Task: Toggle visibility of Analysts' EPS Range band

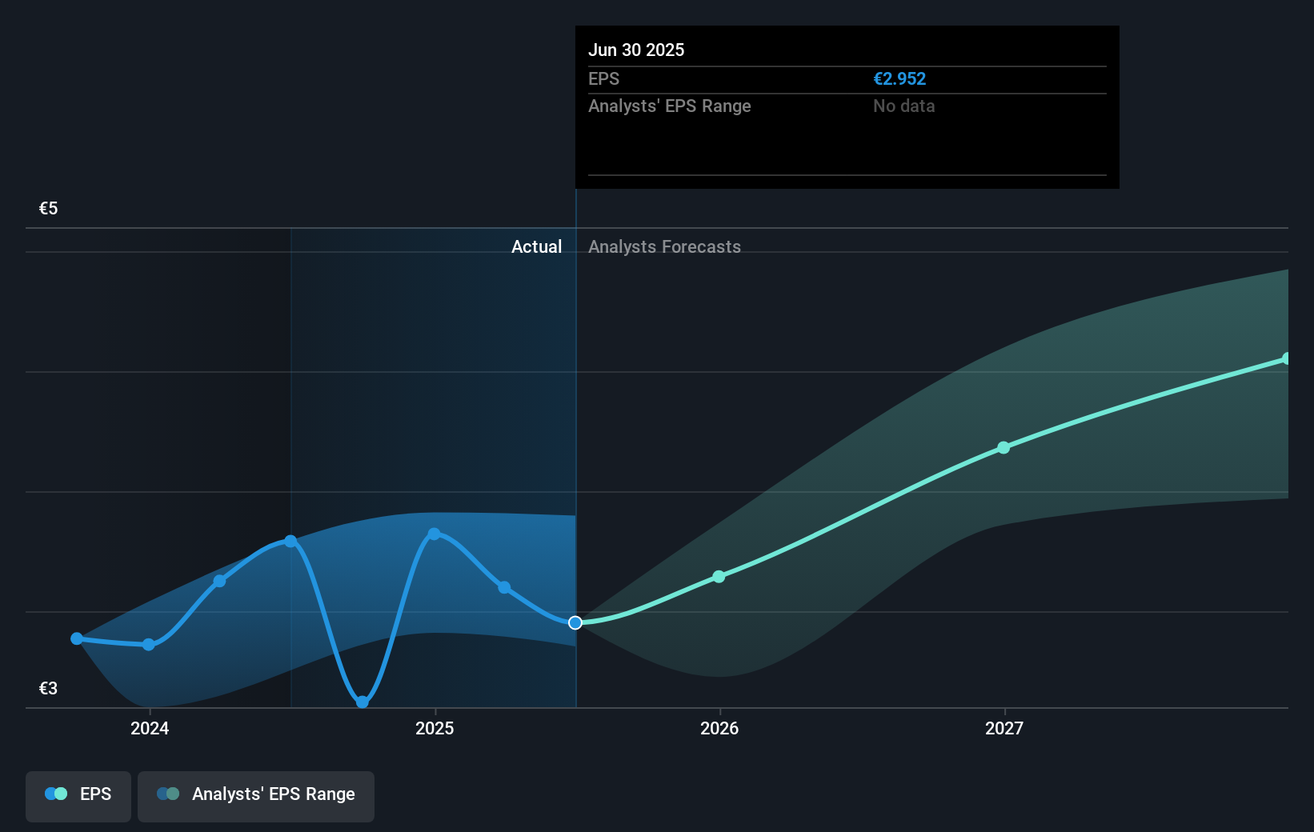Action: tap(256, 795)
